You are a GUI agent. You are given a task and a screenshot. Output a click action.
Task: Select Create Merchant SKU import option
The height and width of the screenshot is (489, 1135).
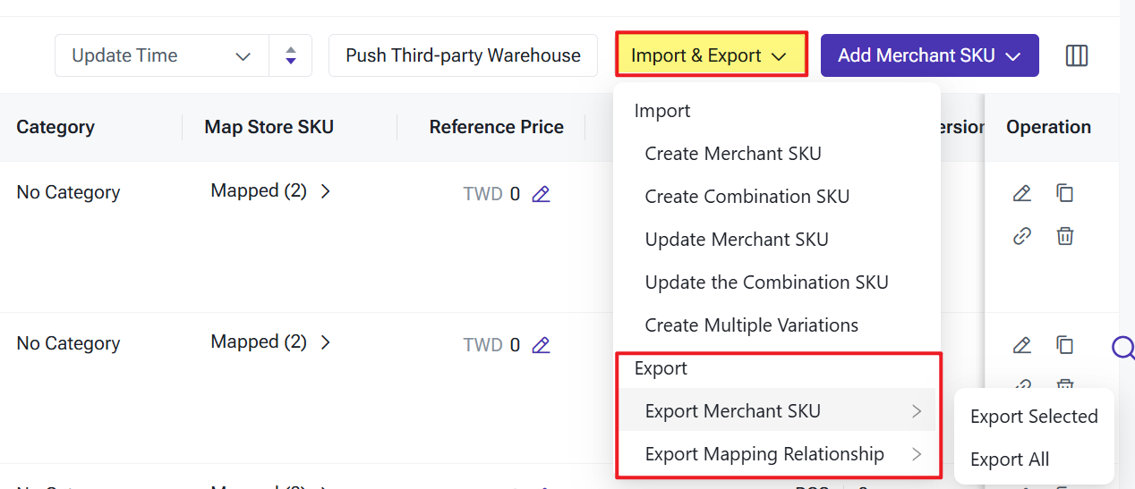pyautogui.click(x=732, y=154)
